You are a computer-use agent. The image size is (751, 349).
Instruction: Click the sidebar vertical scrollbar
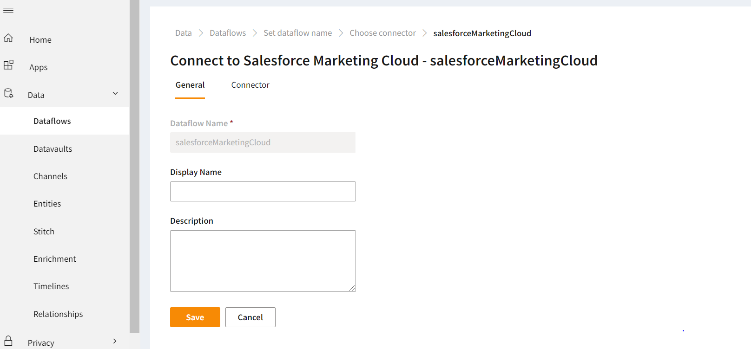tap(134, 167)
